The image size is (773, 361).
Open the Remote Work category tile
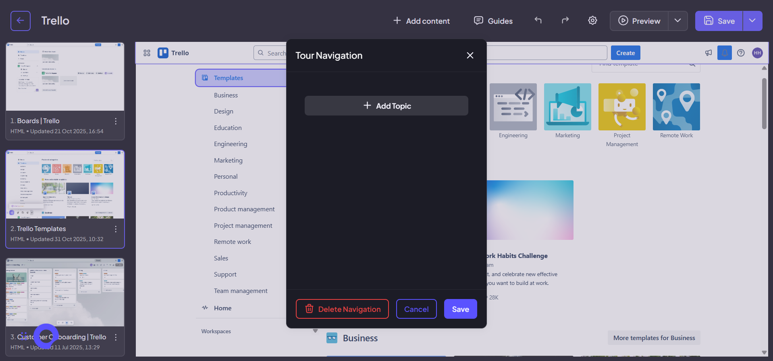click(x=676, y=107)
